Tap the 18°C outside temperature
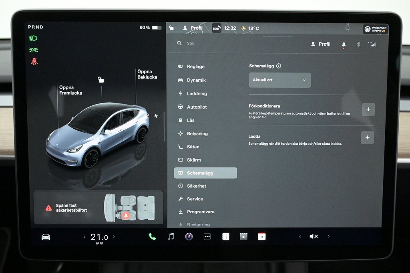The image size is (410, 273). click(x=250, y=28)
